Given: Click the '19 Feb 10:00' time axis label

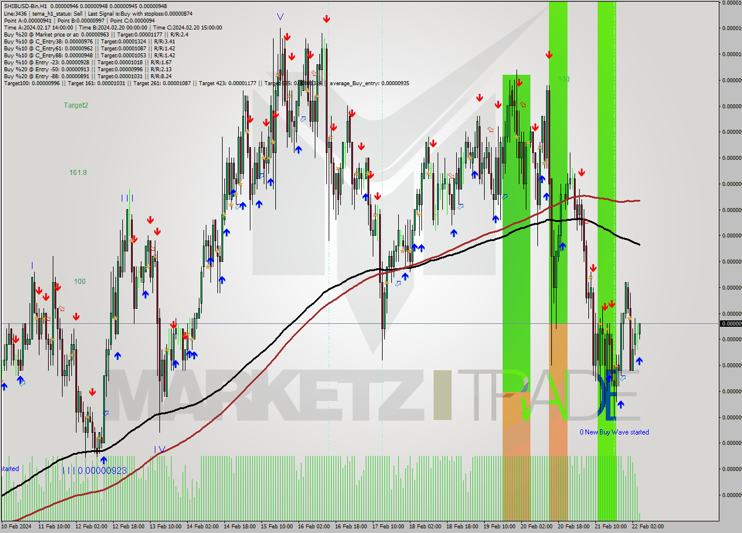Looking at the screenshot, I should tap(500, 527).
